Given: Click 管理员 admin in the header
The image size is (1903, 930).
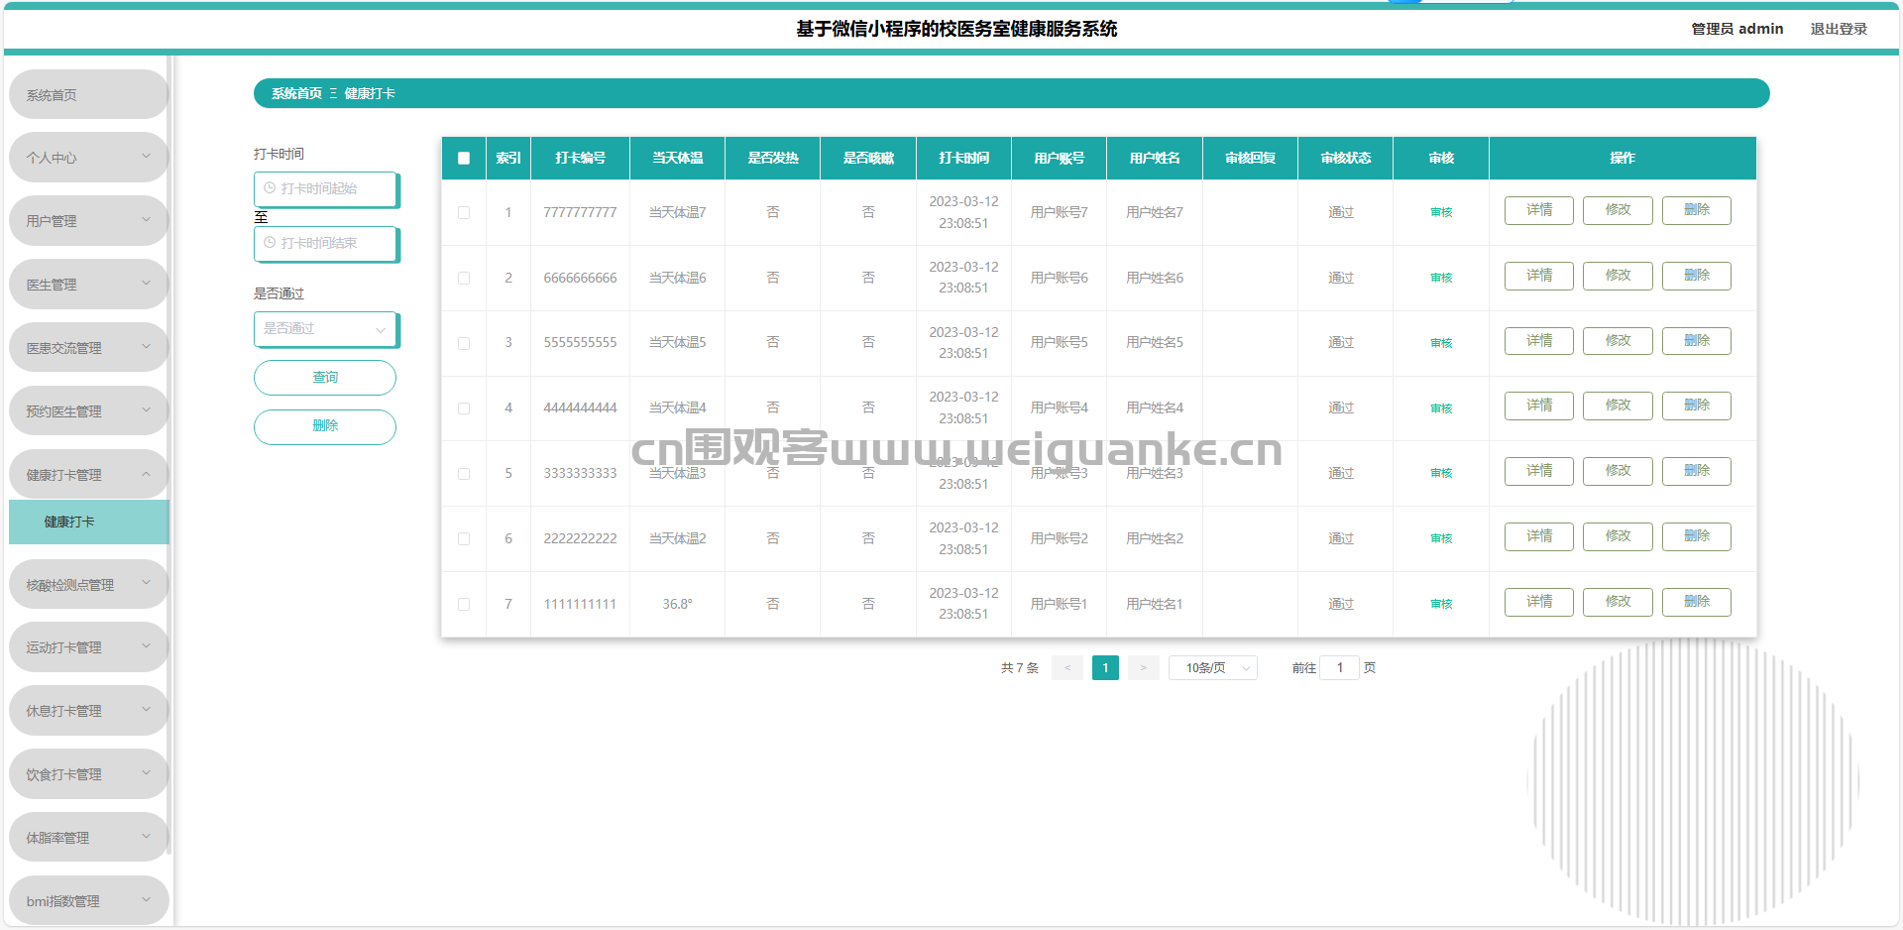Looking at the screenshot, I should (1736, 29).
